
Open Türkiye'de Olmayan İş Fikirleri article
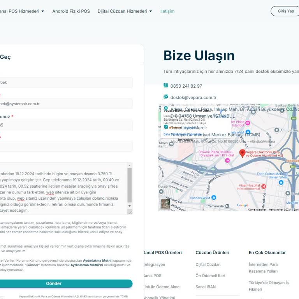point(269,286)
